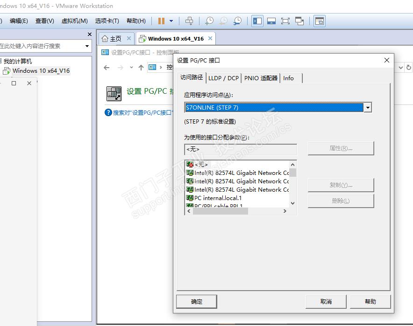This screenshot has height=326, width=413.
Task: Enter full screen mode via toolbar icon
Action: [x=285, y=21]
